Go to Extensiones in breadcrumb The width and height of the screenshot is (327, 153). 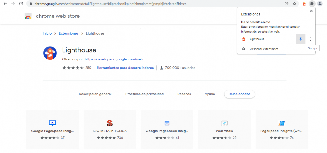pyautogui.click(x=69, y=33)
